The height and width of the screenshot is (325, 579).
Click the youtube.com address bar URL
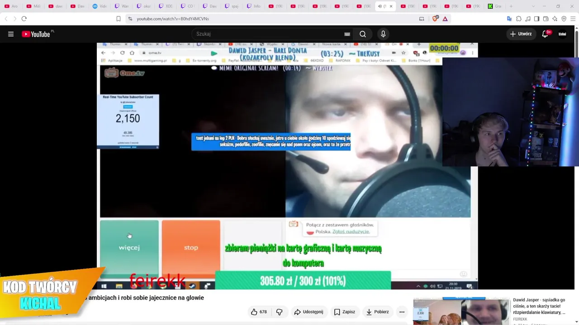[173, 19]
